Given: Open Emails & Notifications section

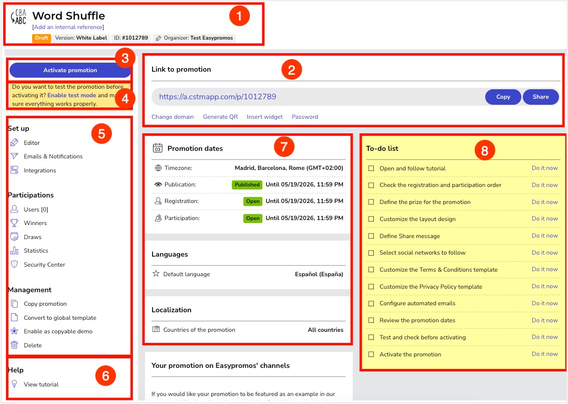Looking at the screenshot, I should click(53, 156).
